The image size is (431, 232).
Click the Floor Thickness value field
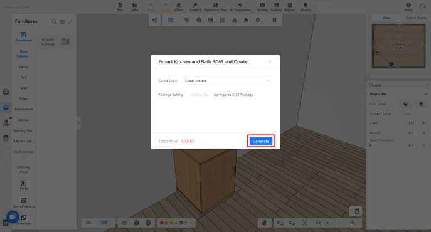click(417, 145)
